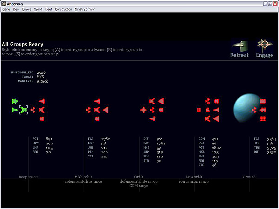Target enemy tapered-wing ship at top of high orbit
This screenshot has width=279, height=209.
click(x=97, y=101)
